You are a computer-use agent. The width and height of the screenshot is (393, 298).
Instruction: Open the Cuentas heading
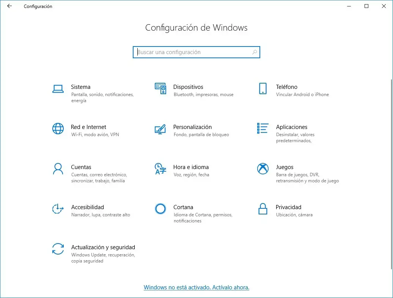point(81,167)
